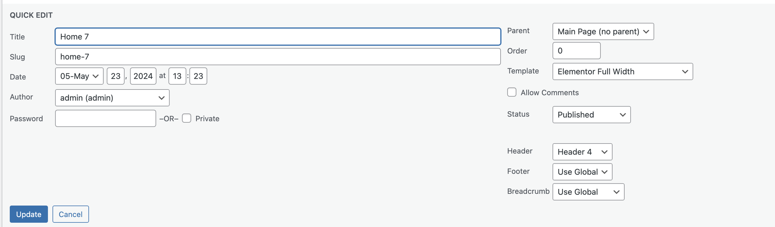
Task: Expand the Breadcrumb dropdown
Action: coord(588,192)
